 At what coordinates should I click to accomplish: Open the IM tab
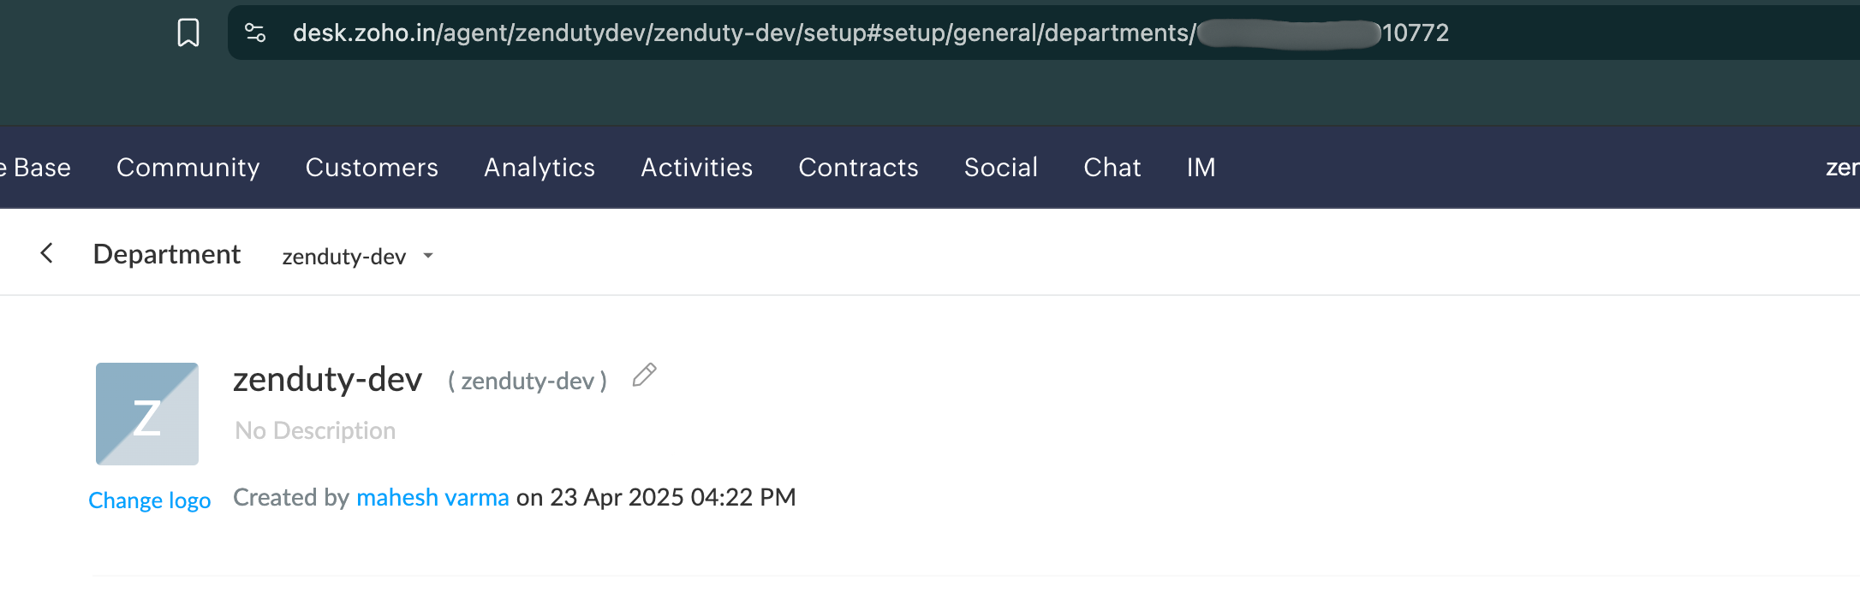(1201, 168)
